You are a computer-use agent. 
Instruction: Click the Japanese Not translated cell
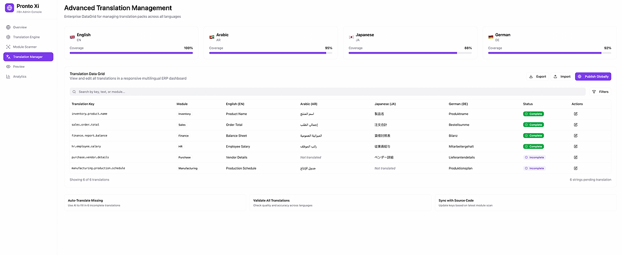(x=385, y=168)
